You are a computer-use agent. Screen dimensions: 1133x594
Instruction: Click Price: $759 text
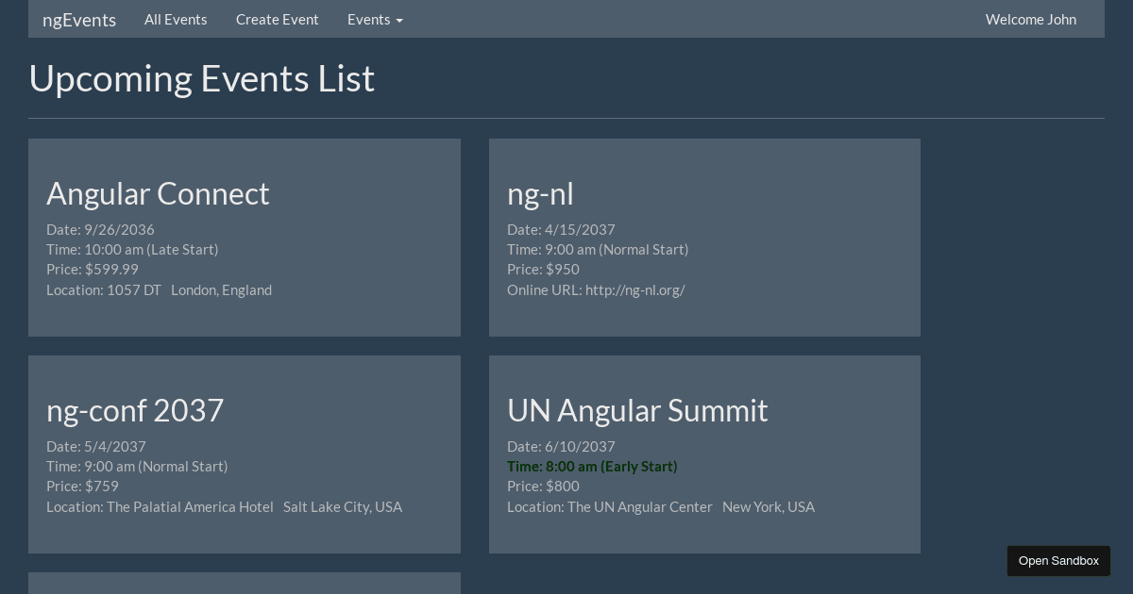click(x=82, y=486)
